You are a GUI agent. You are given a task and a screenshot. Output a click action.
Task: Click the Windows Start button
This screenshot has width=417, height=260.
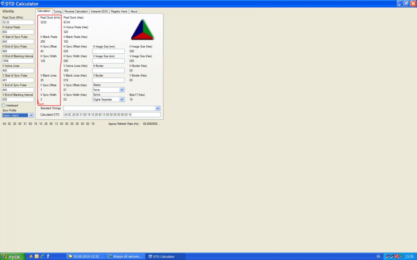[13, 257]
